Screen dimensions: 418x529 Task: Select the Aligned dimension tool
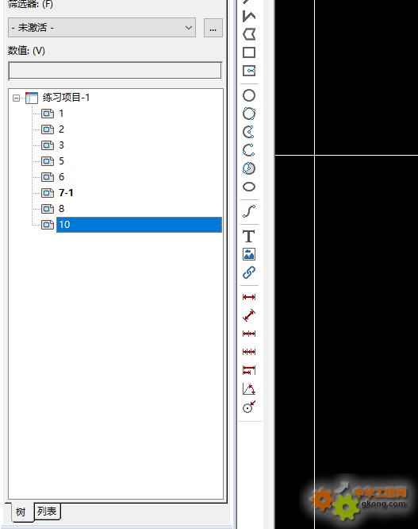pyautogui.click(x=249, y=315)
